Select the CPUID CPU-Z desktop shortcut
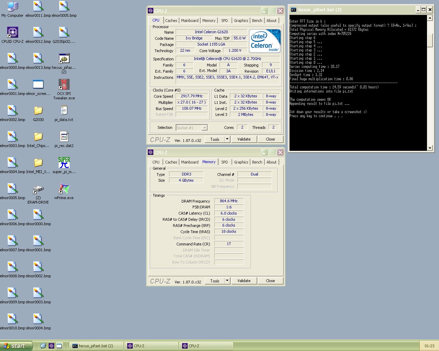 tap(12, 35)
